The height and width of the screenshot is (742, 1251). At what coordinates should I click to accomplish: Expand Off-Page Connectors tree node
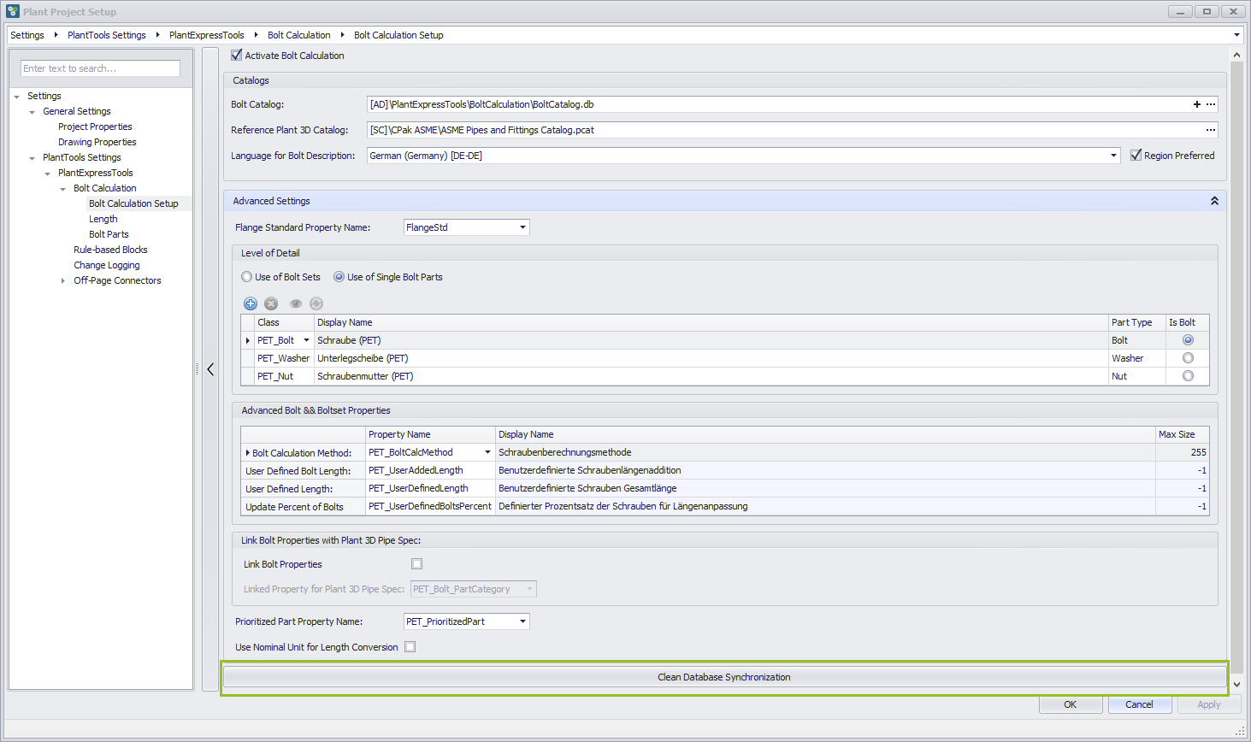(x=62, y=280)
